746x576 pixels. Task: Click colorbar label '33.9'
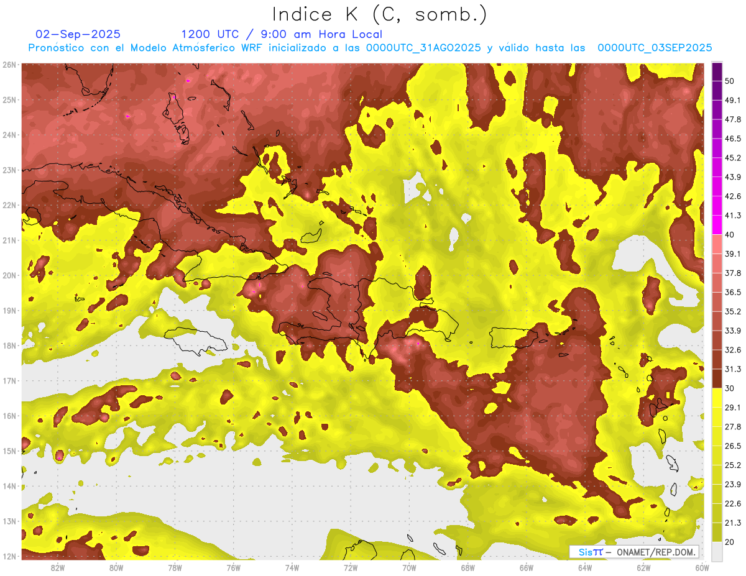(733, 331)
